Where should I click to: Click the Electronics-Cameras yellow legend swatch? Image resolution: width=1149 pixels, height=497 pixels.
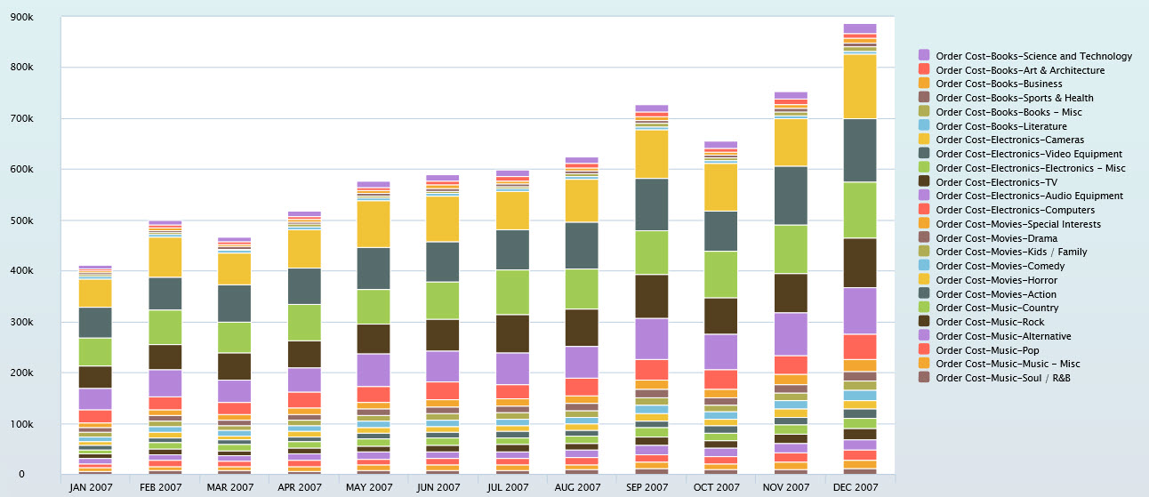[924, 140]
